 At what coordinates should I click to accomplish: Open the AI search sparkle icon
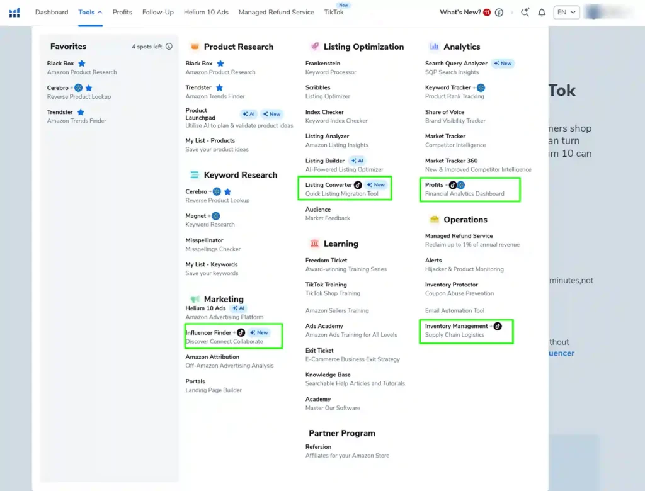coord(525,13)
